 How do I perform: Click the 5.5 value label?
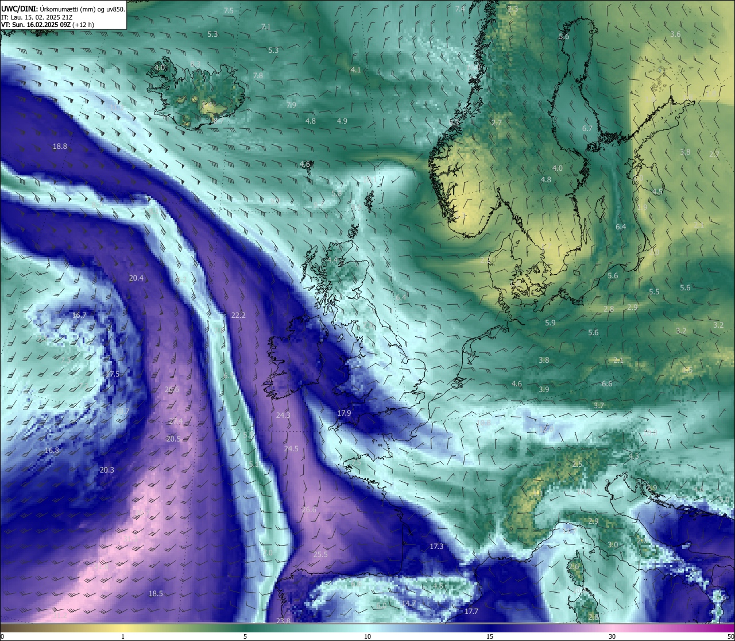[654, 292]
